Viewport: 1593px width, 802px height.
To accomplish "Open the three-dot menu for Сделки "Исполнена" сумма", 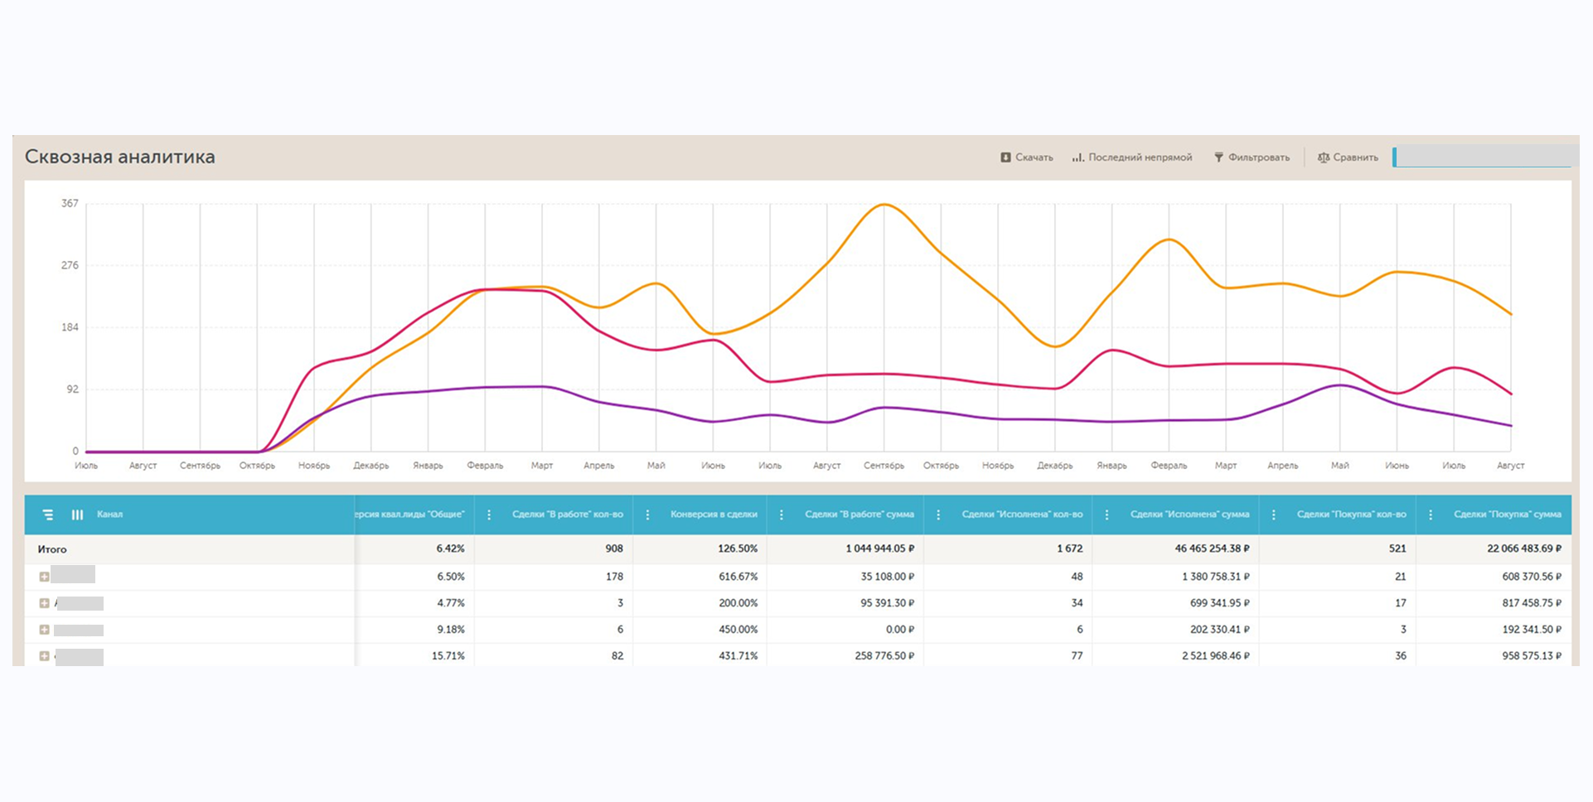I will [1106, 515].
